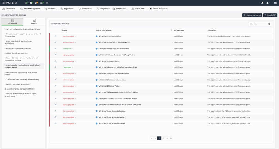The height and width of the screenshot is (149, 279).
Task: Click the magnifier icon in the search box
Action: [x=269, y=24]
